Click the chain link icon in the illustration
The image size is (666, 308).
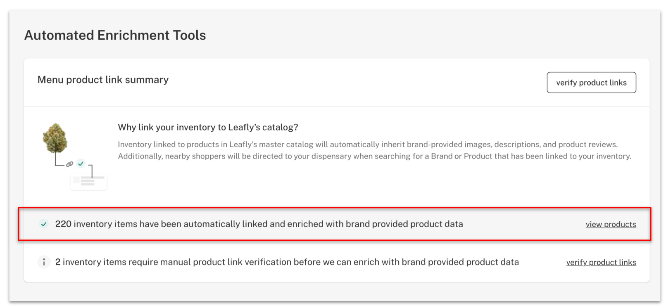[x=70, y=164]
